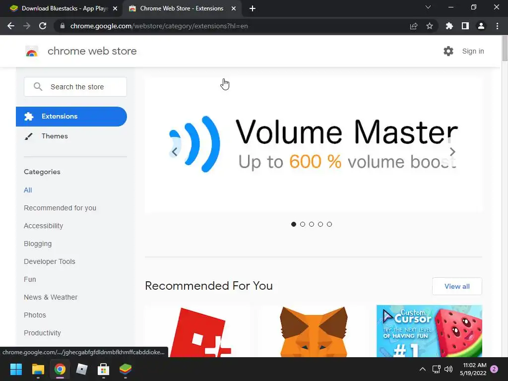The height and width of the screenshot is (381, 508).
Task: Click the Search the store field
Action: 75,87
